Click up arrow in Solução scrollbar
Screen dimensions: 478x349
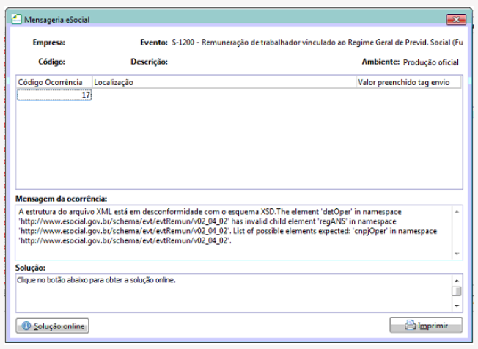[x=457, y=280]
